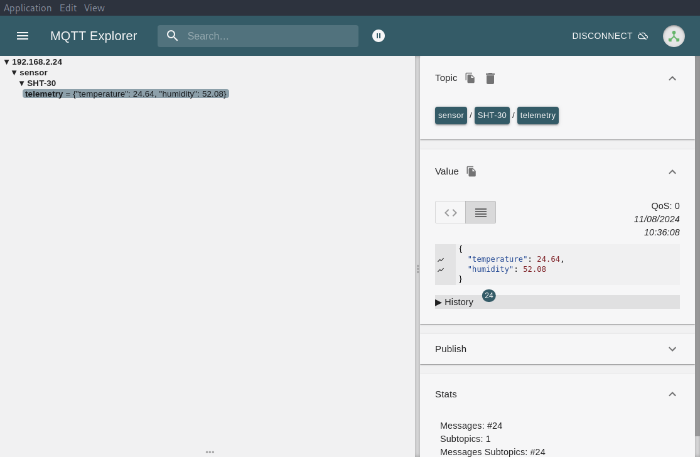The width and height of the screenshot is (700, 457).
Task: Collapse the 192.168.2.24 tree node
Action: [x=7, y=62]
